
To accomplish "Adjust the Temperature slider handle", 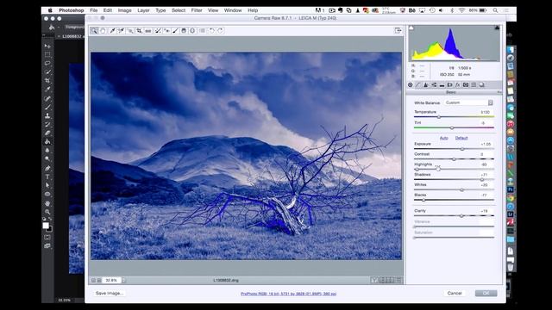I will click(439, 117).
